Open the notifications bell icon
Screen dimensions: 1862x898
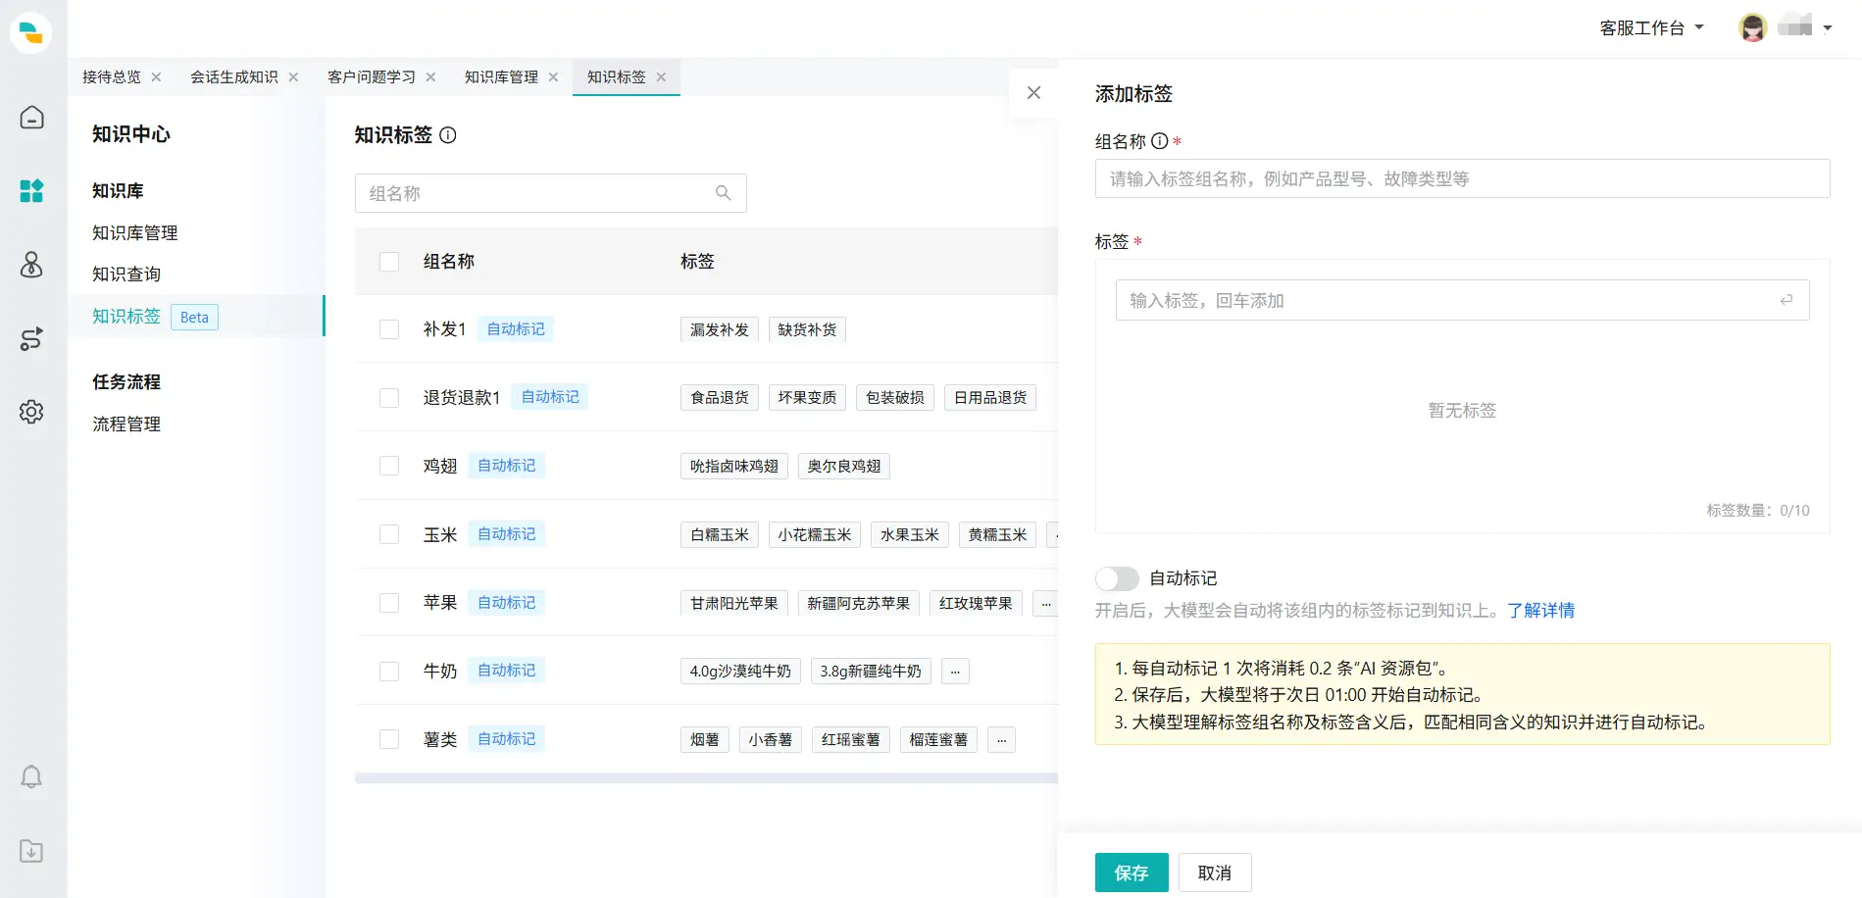click(x=31, y=776)
